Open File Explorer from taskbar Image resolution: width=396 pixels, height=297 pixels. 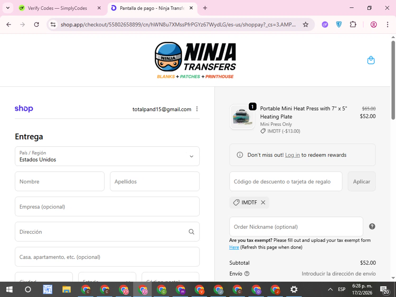[x=67, y=289]
